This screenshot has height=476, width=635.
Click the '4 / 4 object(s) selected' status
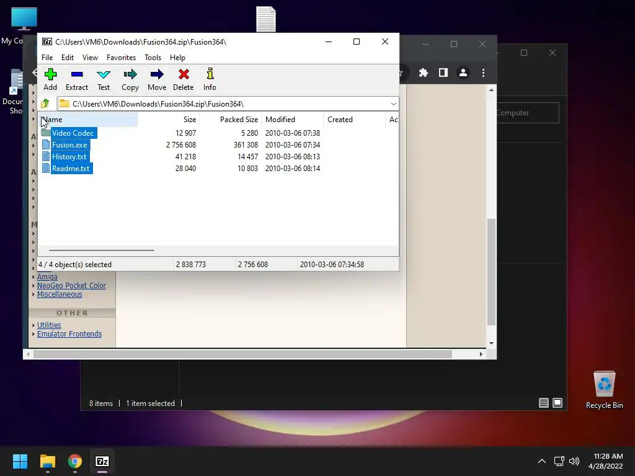pos(75,264)
